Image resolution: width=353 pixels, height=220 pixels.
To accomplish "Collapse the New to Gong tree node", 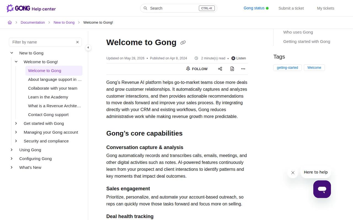I will 12,53.
